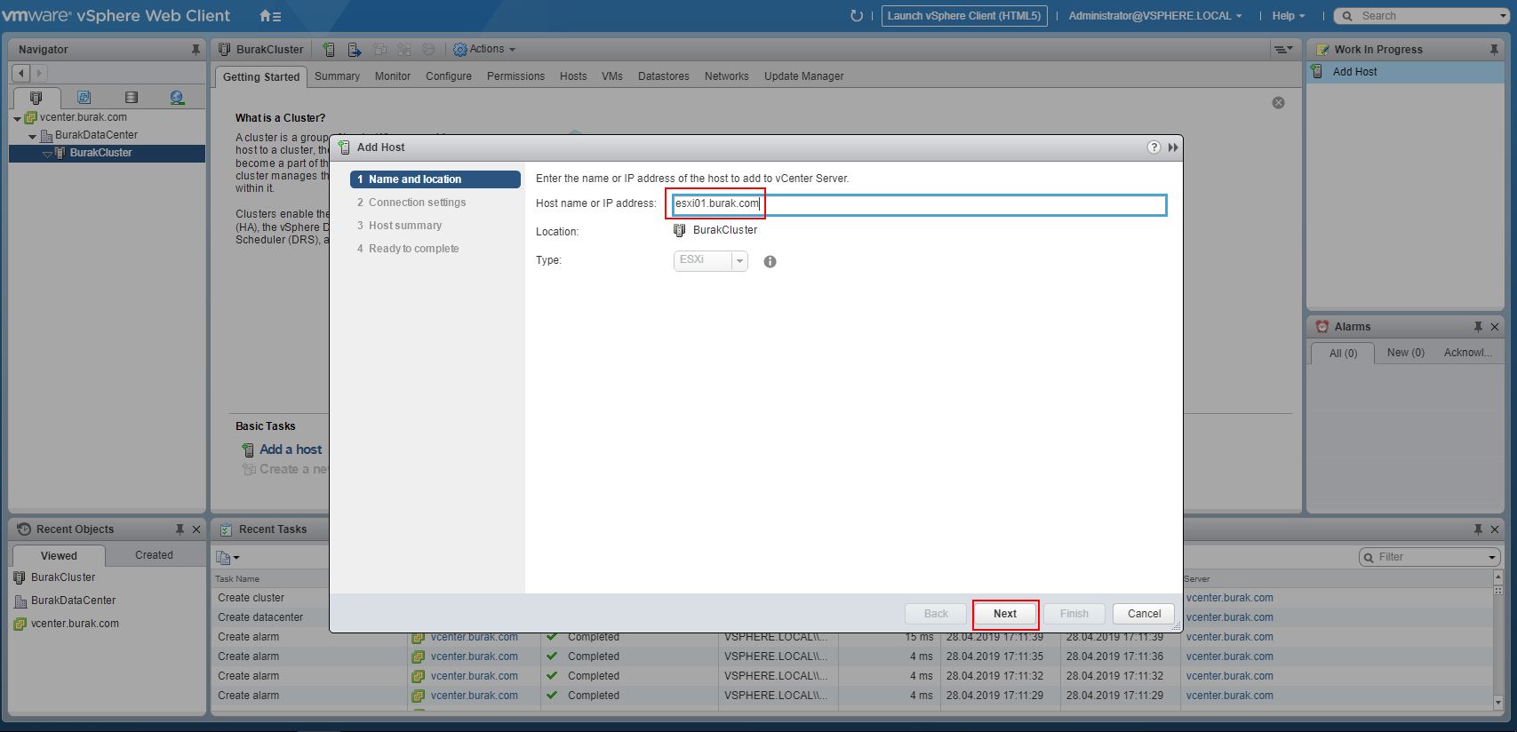The height and width of the screenshot is (732, 1517).
Task: Open the Administrator@VSPHERE.LOCAL user menu
Action: click(x=1154, y=16)
